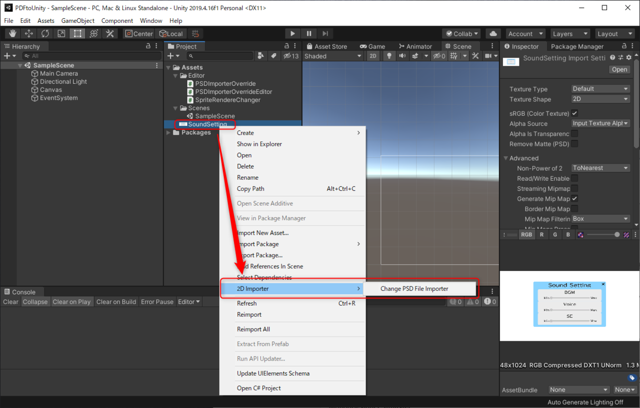
Task: Toggle scene grid visibility icon
Action: pyautogui.click(x=454, y=56)
